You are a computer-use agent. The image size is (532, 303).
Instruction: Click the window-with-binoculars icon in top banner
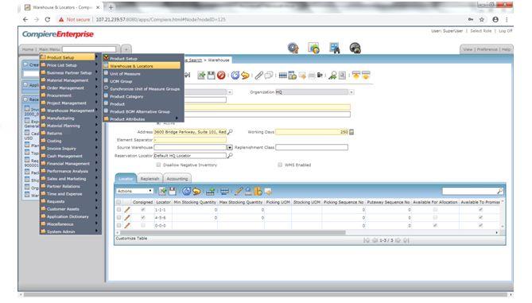[x=335, y=49]
